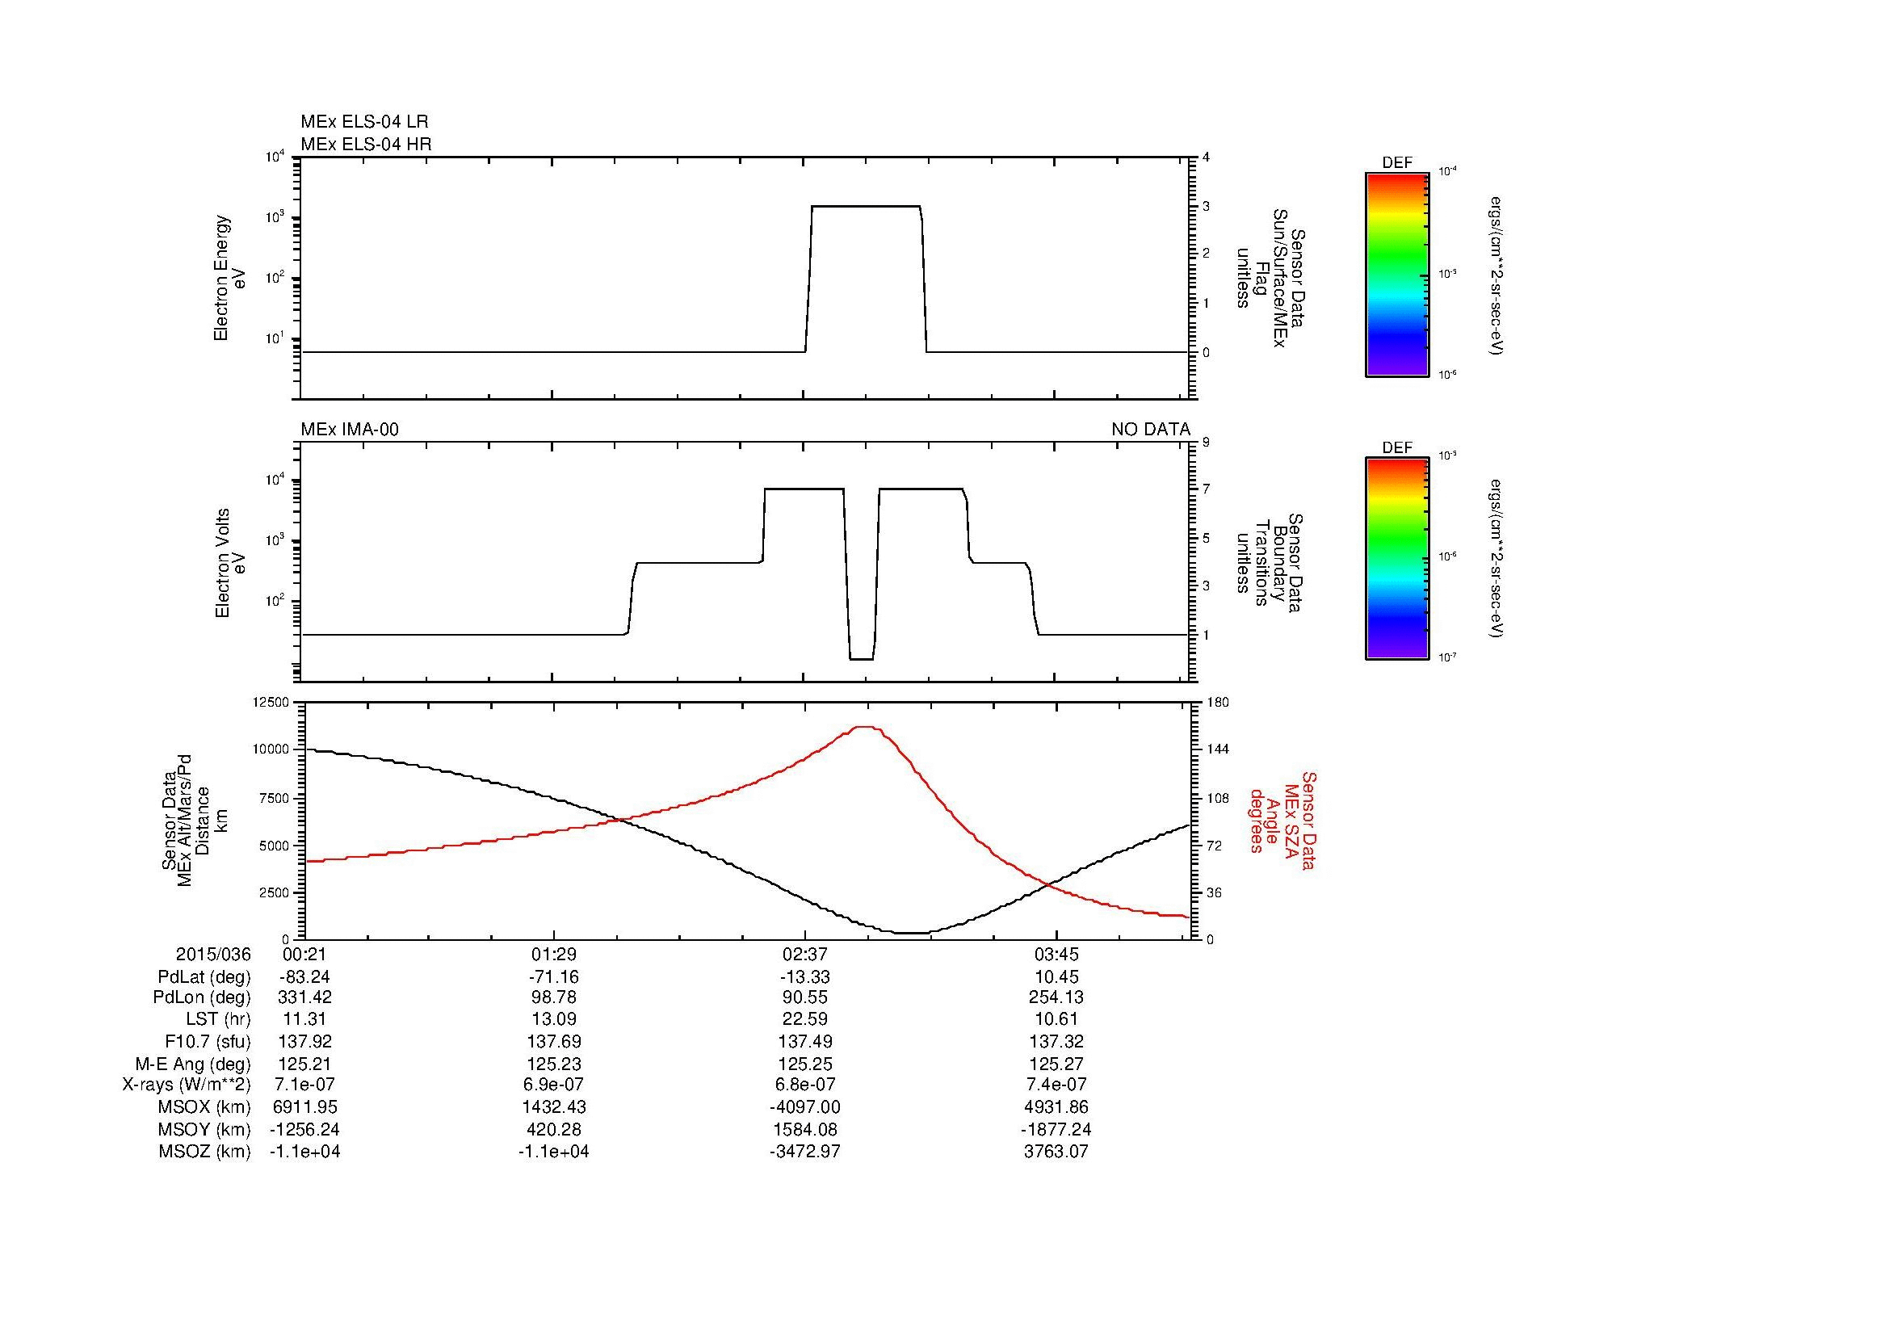Click the MSOZ value -3472.97

804,1152
